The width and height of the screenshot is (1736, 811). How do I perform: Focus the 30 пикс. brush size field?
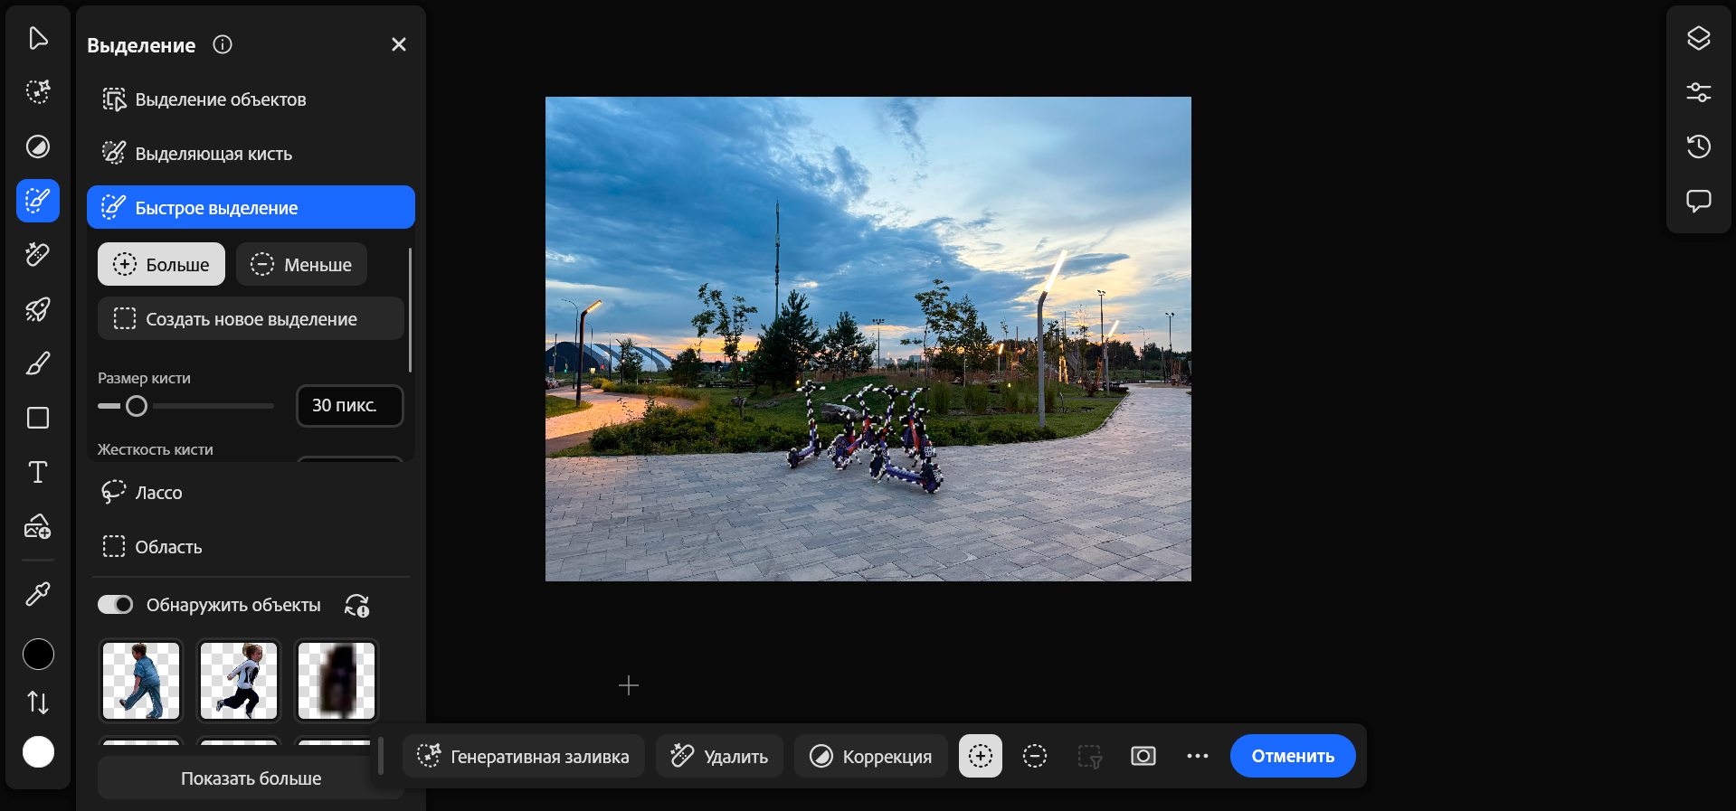click(x=350, y=405)
